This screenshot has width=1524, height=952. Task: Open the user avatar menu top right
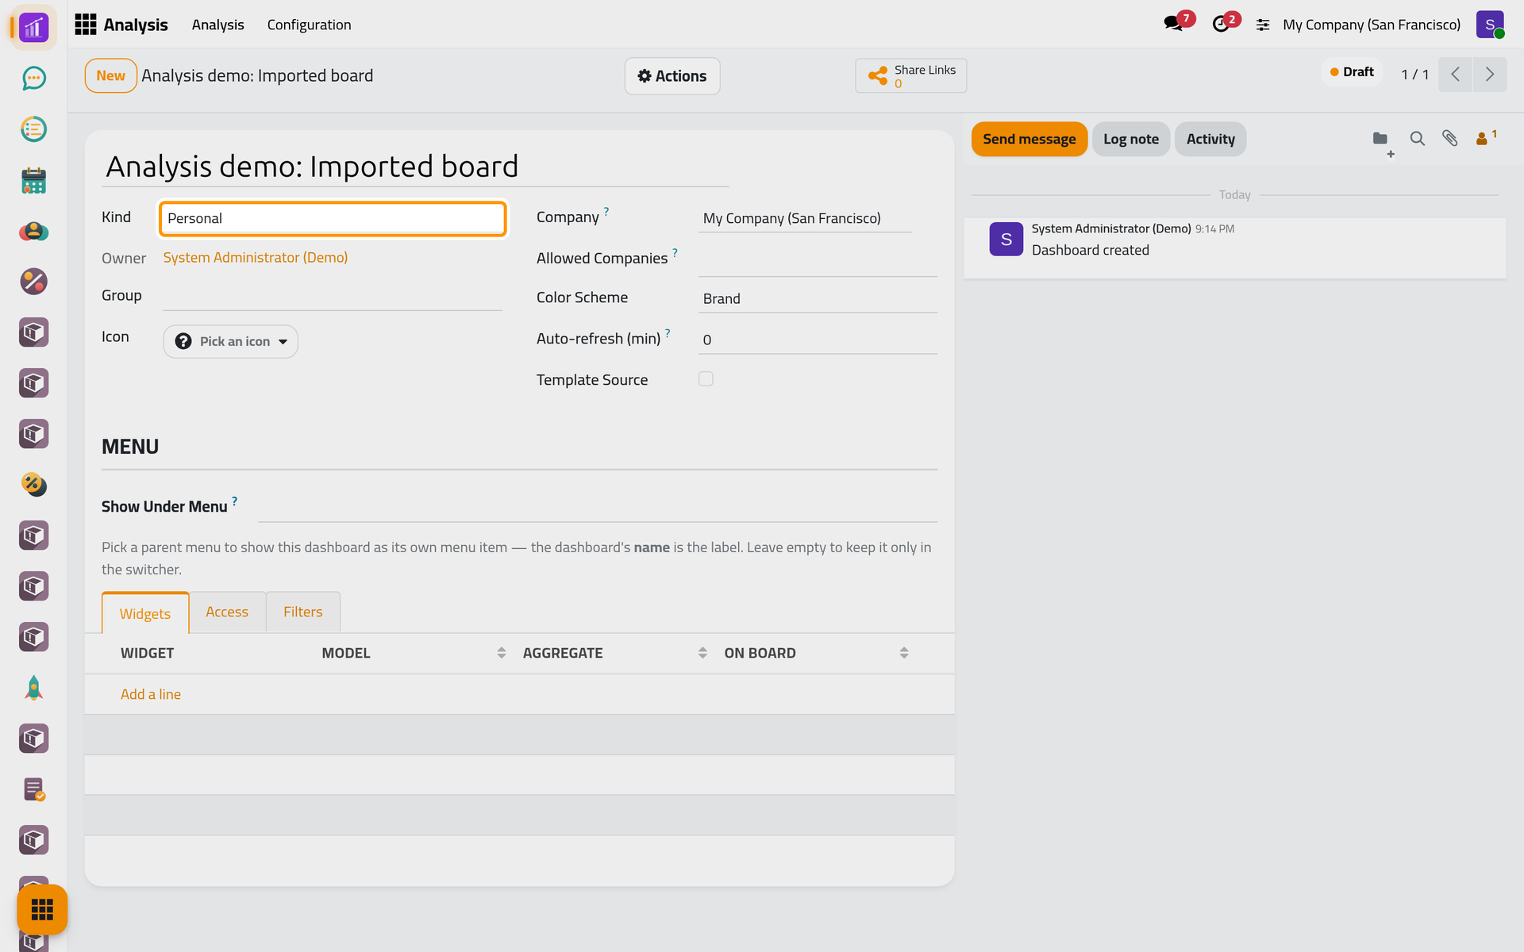pyautogui.click(x=1490, y=25)
